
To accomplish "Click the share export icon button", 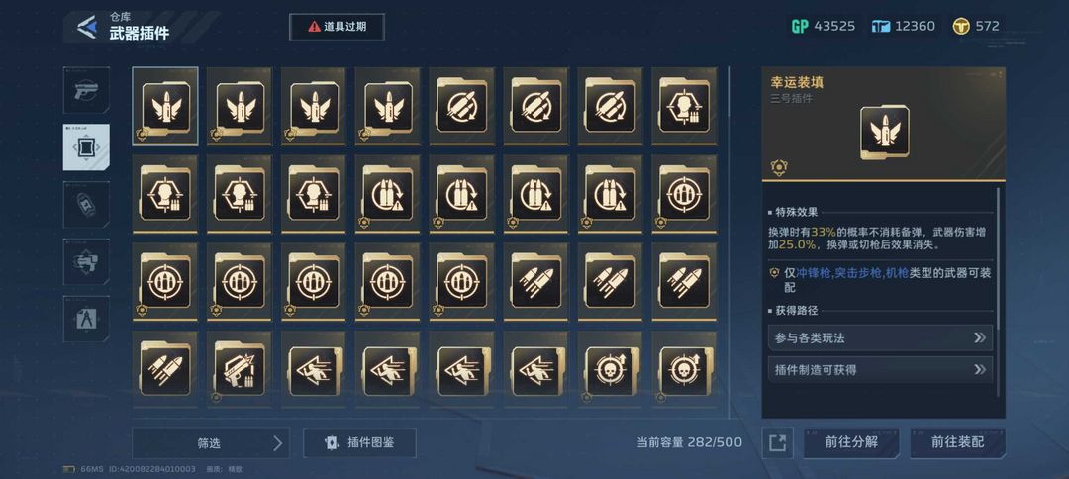I will (777, 443).
